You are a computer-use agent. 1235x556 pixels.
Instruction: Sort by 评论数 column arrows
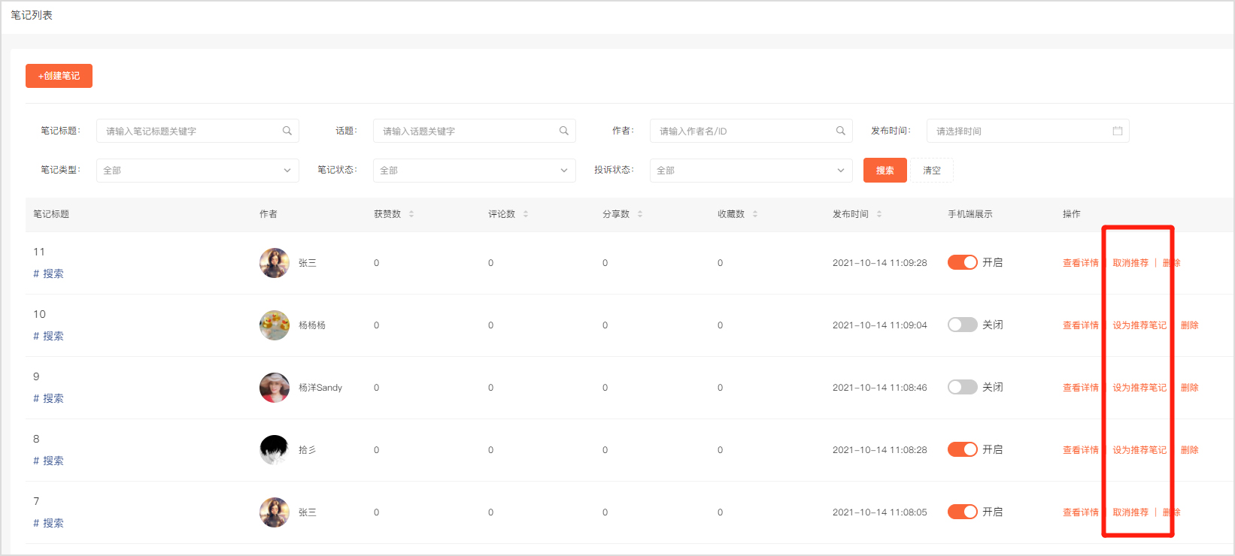tap(526, 214)
